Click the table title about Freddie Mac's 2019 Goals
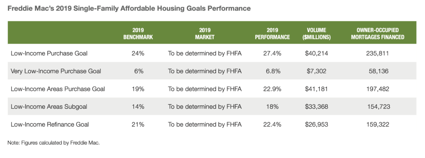The image size is (425, 158). pyautogui.click(x=129, y=9)
